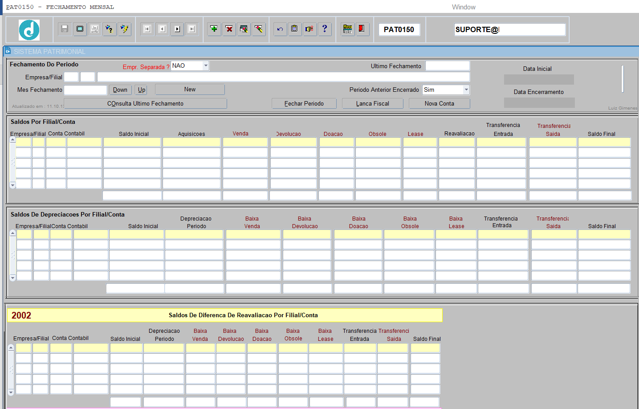
Task: Click the Fechar Periodo button
Action: [x=304, y=103]
